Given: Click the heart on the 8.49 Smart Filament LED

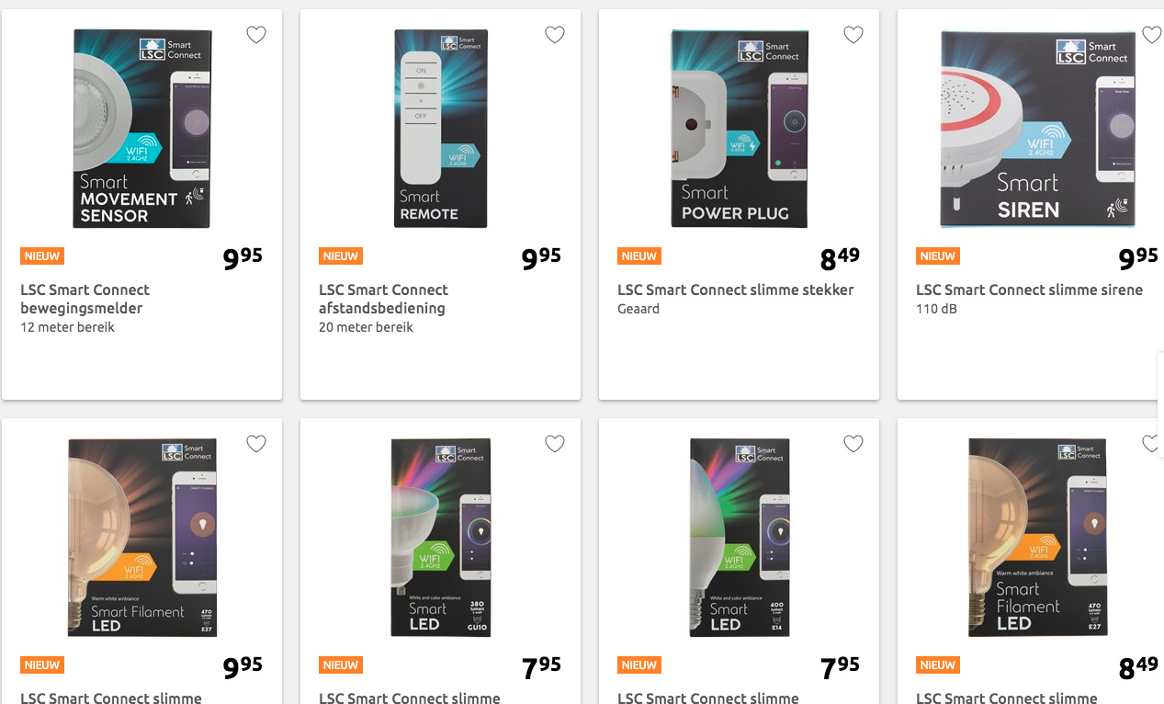Looking at the screenshot, I should click(x=1151, y=444).
